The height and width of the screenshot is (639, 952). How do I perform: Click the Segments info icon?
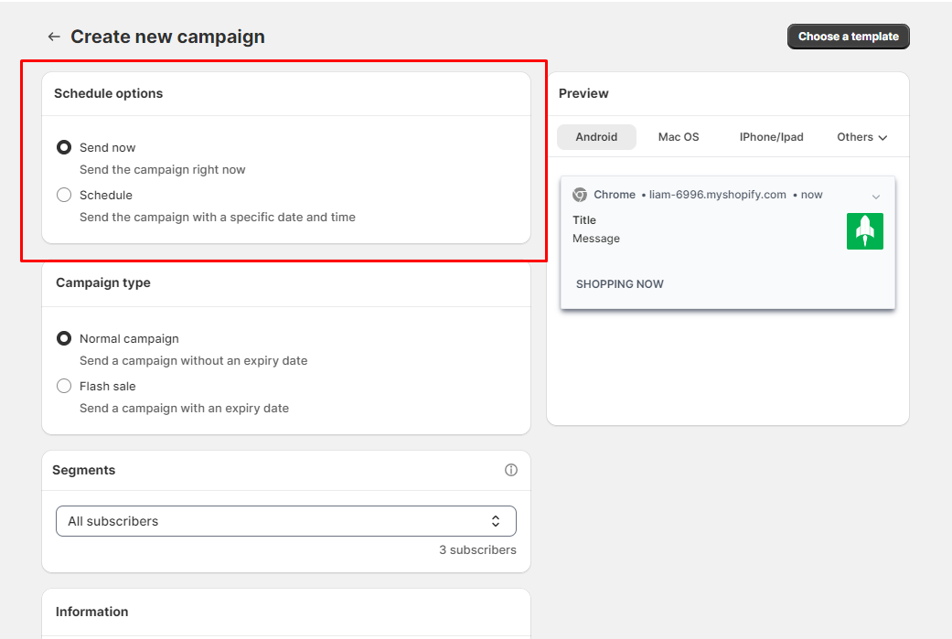(x=511, y=470)
